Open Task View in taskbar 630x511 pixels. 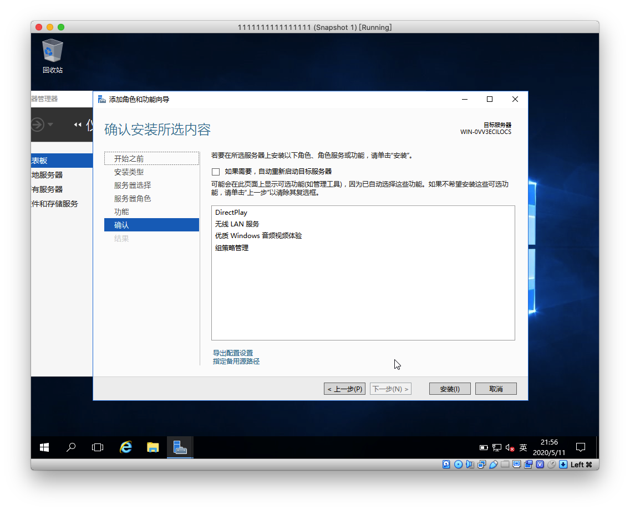98,447
